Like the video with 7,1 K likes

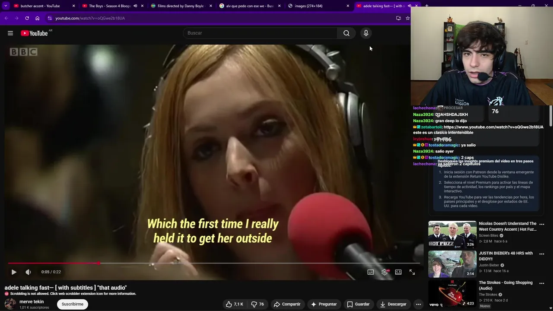click(234, 304)
